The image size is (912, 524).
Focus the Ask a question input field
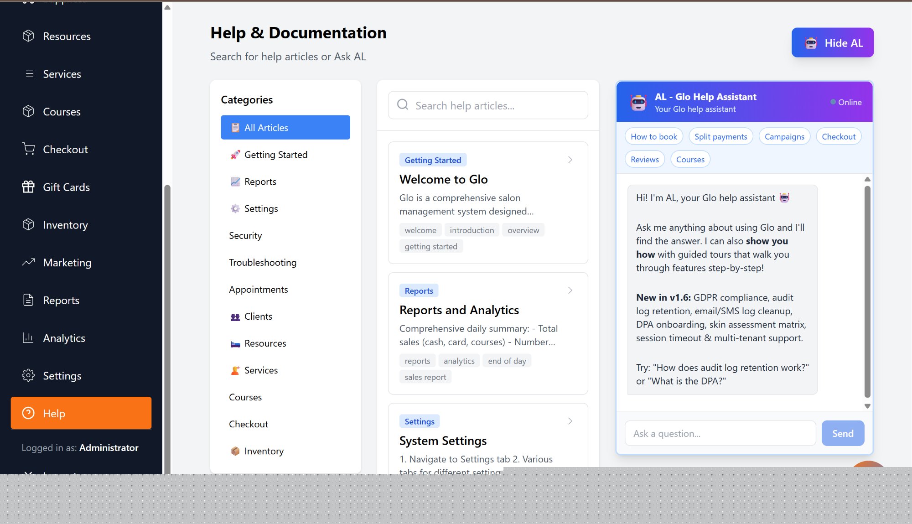[720, 433]
